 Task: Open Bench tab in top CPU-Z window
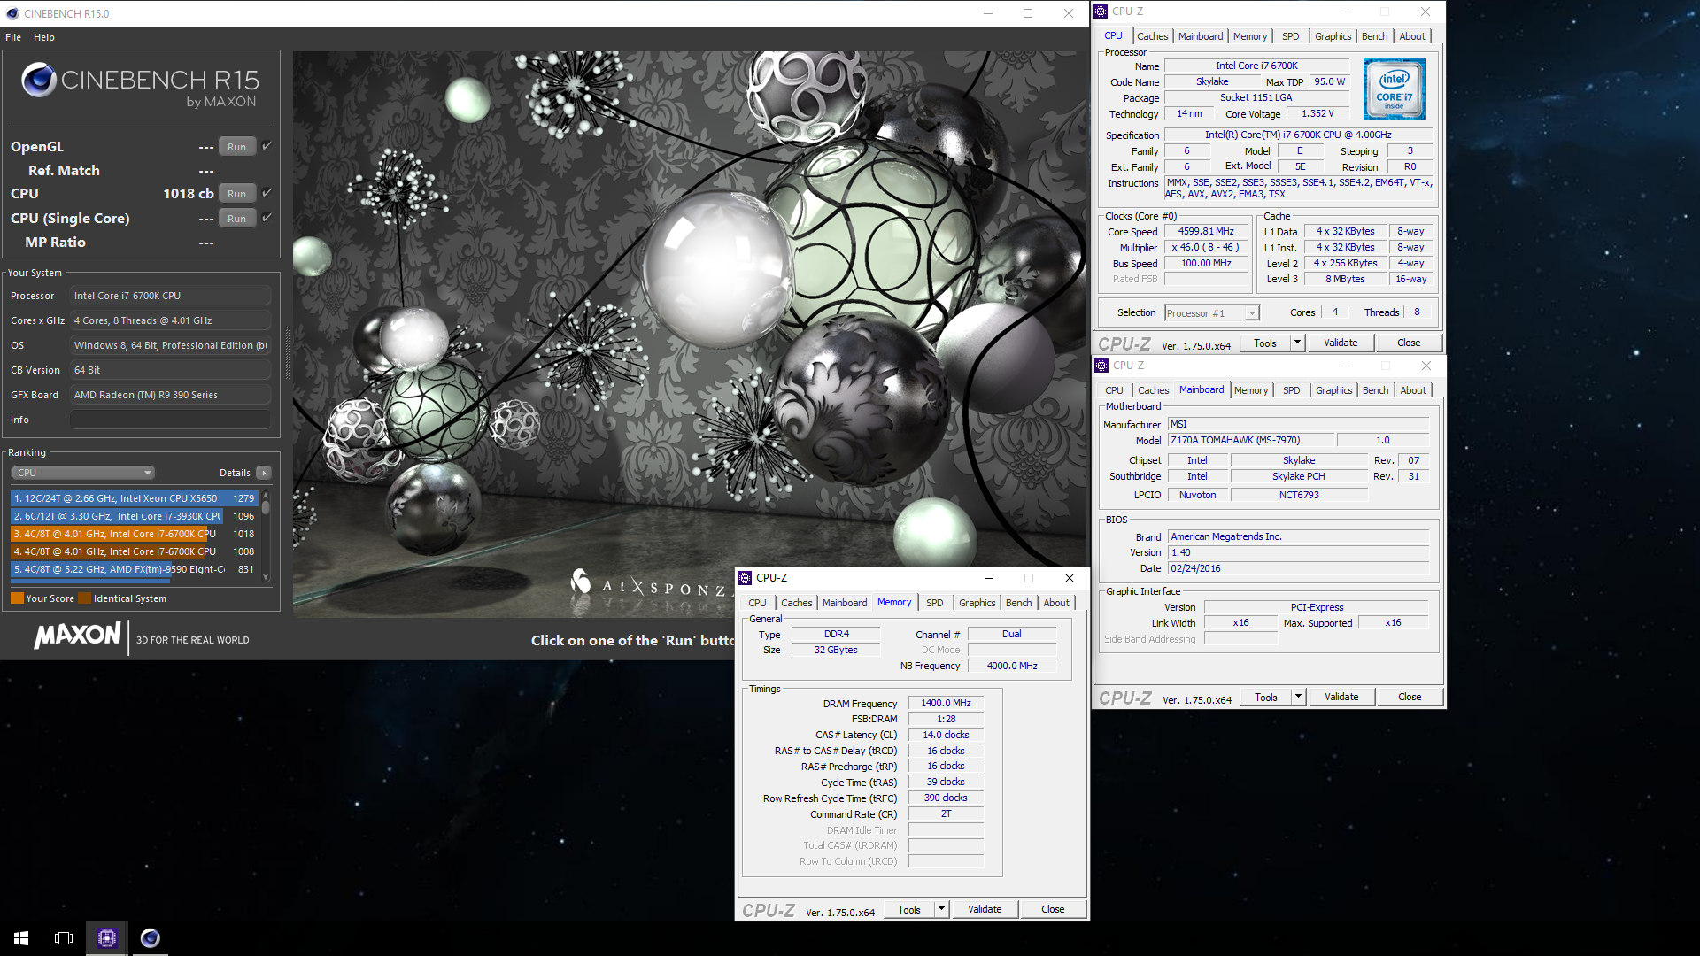[x=1374, y=36]
